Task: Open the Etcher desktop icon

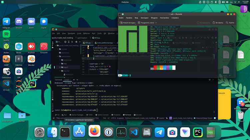Action: [x=6, y=47]
